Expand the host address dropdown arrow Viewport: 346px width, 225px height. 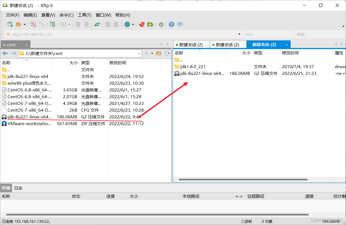coord(239,35)
